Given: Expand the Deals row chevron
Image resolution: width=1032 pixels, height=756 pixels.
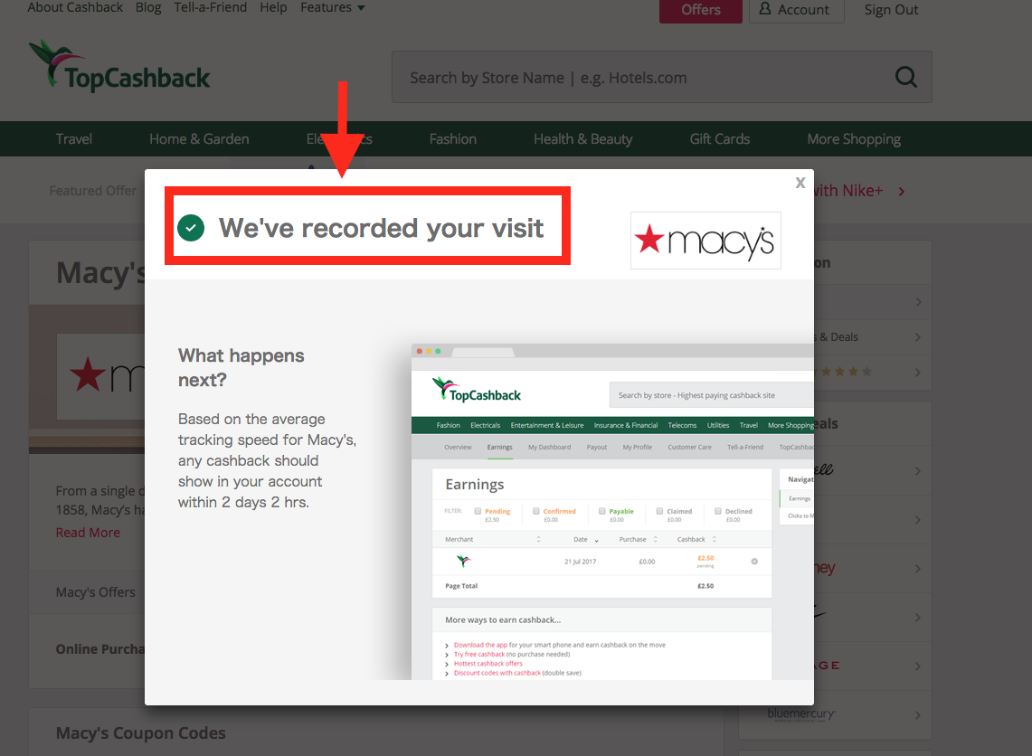Looking at the screenshot, I should (x=918, y=337).
